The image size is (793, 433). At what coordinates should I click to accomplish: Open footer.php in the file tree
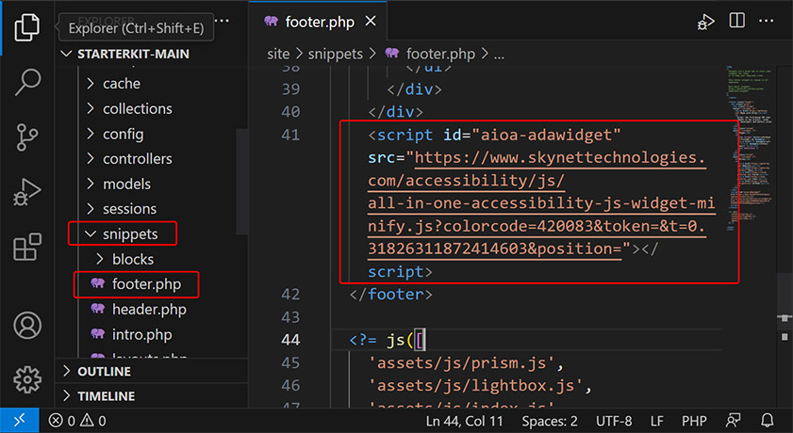point(146,284)
